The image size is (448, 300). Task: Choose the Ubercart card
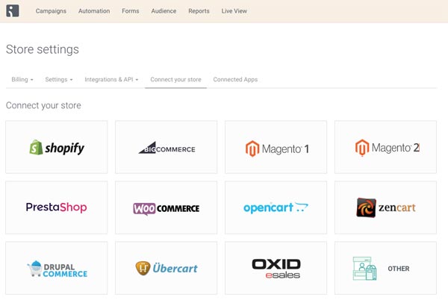[167, 268]
